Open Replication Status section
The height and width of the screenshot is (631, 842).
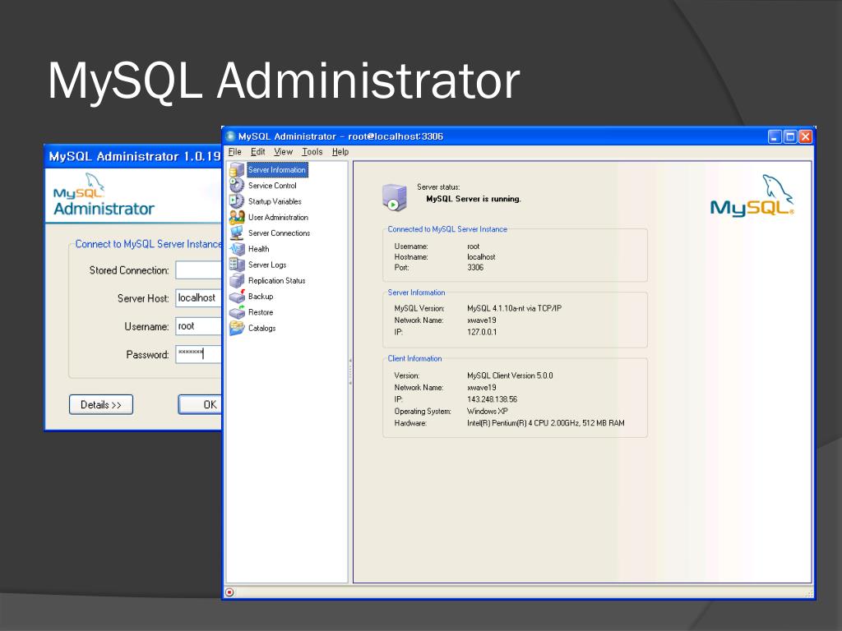click(x=276, y=281)
